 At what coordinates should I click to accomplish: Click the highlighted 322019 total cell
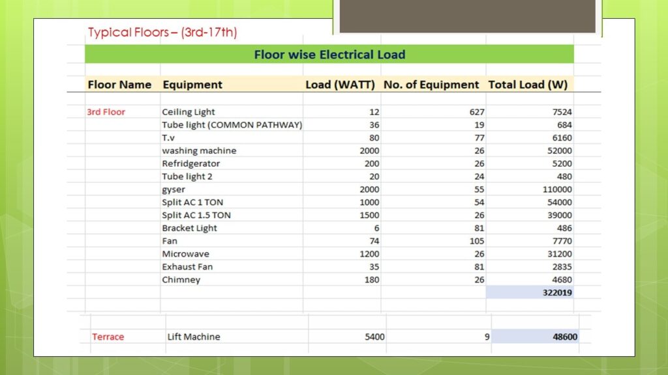530,293
